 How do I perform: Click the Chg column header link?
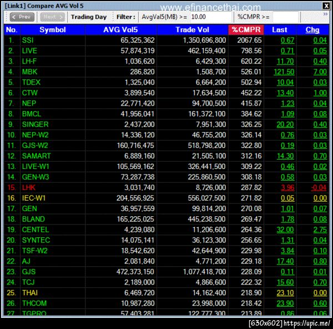[312, 30]
